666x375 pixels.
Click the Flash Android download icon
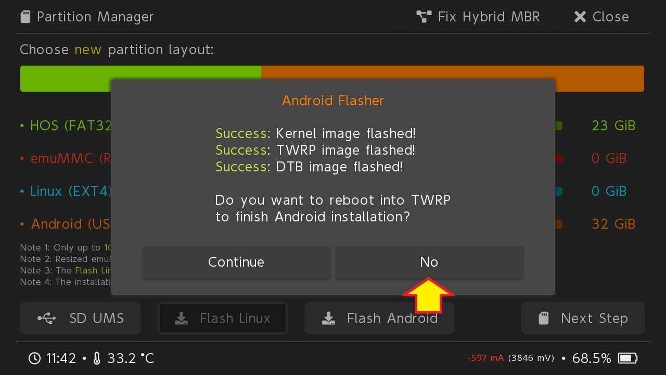[328, 318]
